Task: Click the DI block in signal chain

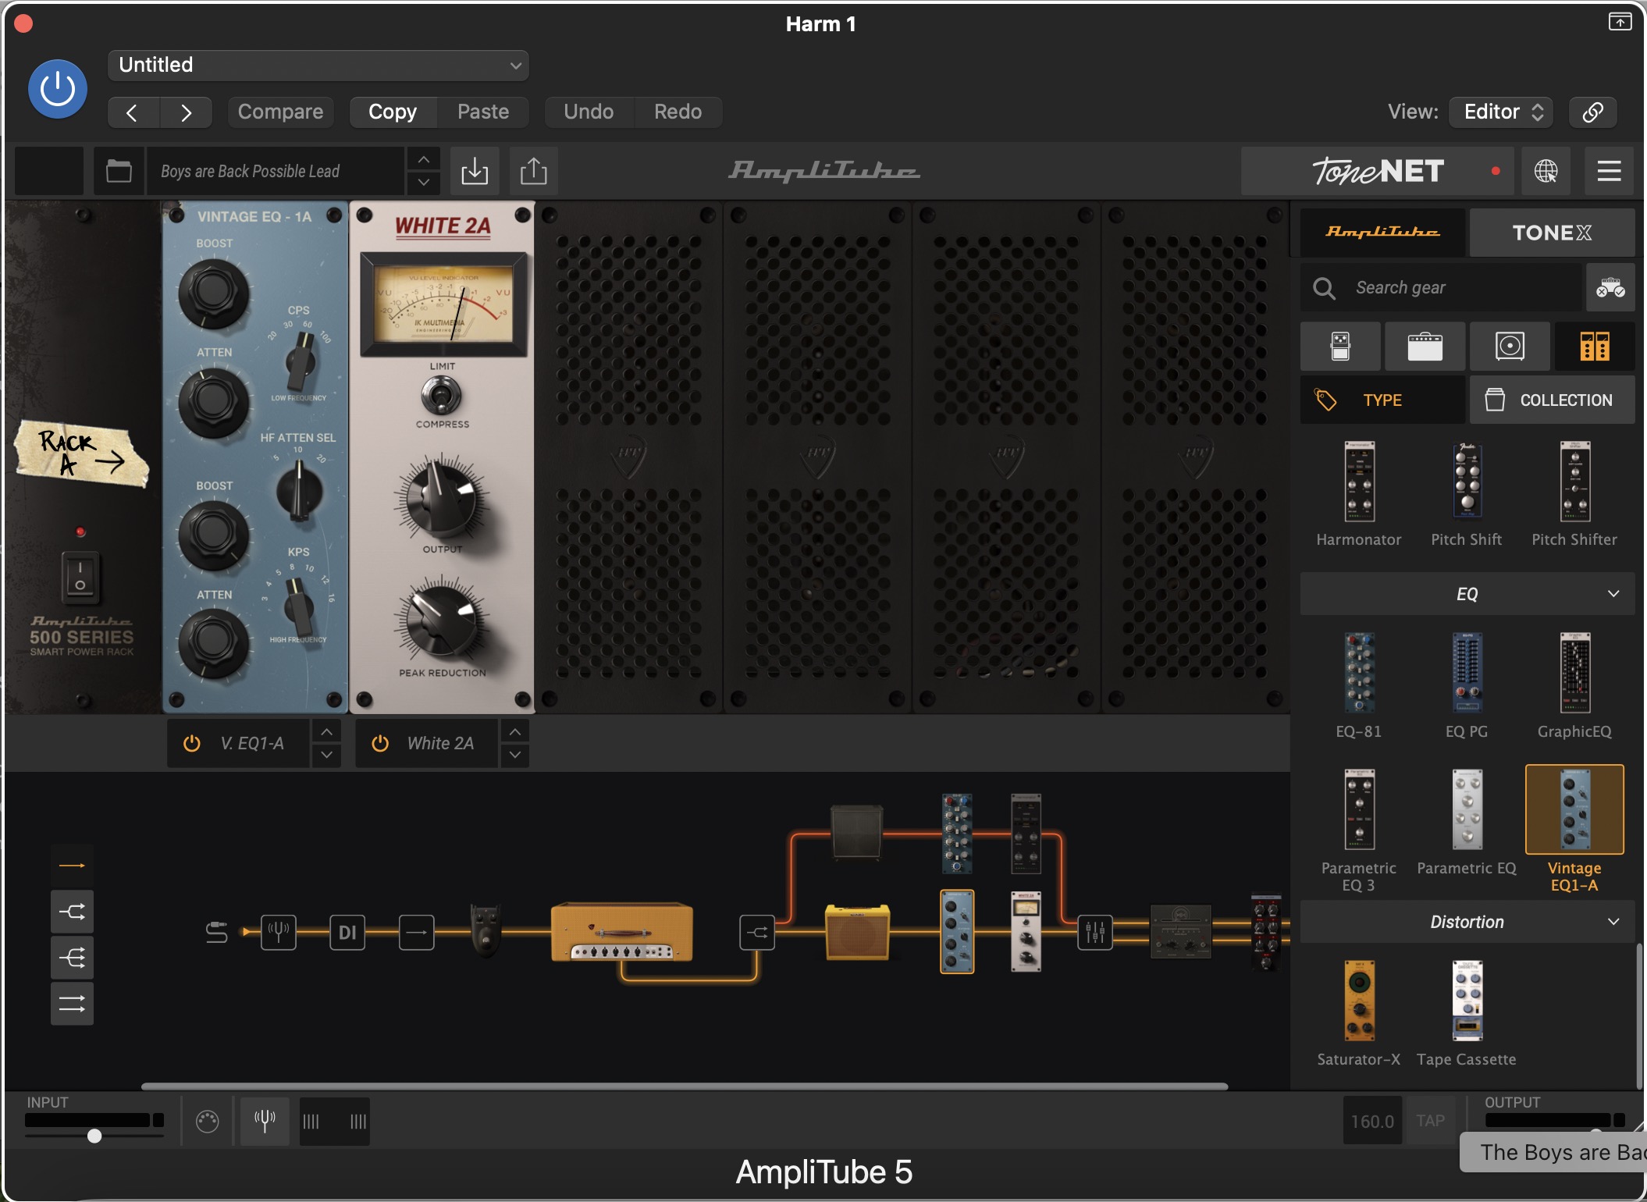Action: (347, 932)
